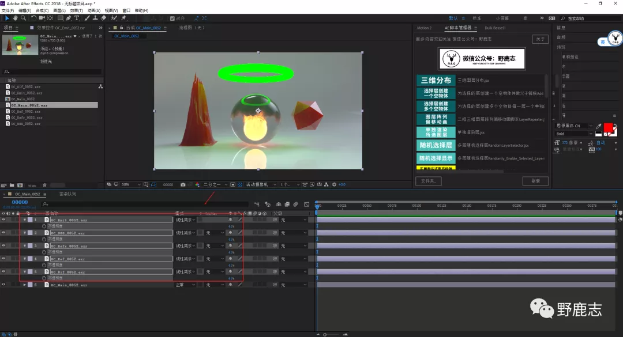
Task: Open blend mode dropdown of layer 6
Action: (185, 285)
